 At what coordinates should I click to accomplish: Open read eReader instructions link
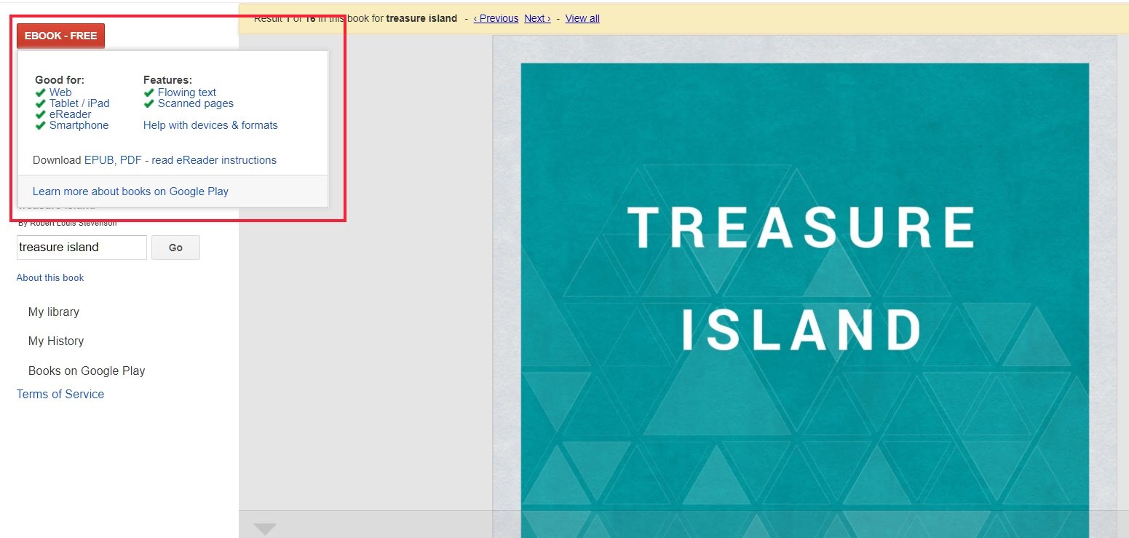214,160
